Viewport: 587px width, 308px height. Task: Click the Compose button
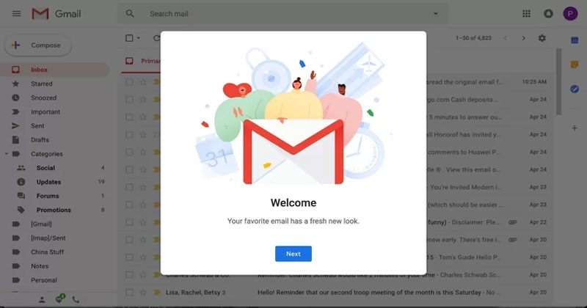38,45
